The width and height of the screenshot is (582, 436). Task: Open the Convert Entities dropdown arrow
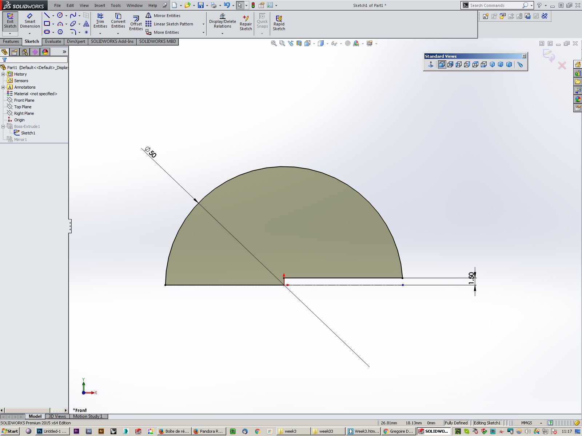[x=118, y=33]
